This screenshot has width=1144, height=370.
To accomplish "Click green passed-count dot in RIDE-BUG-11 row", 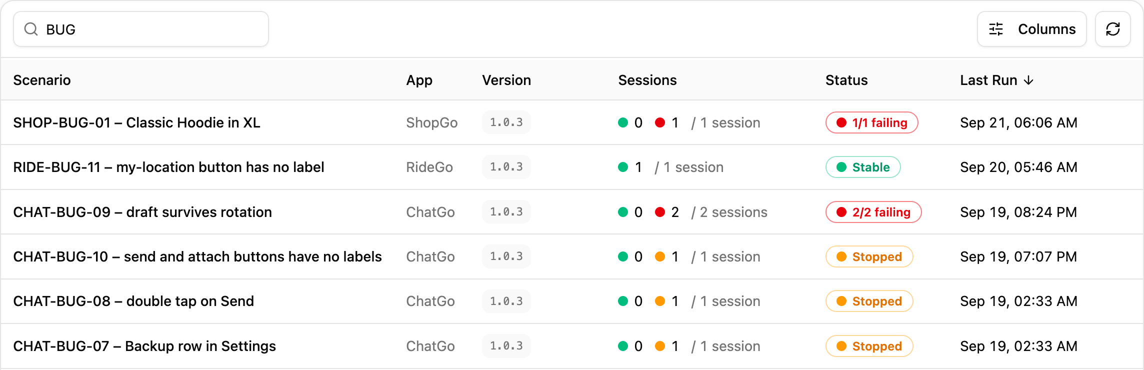I will (623, 167).
